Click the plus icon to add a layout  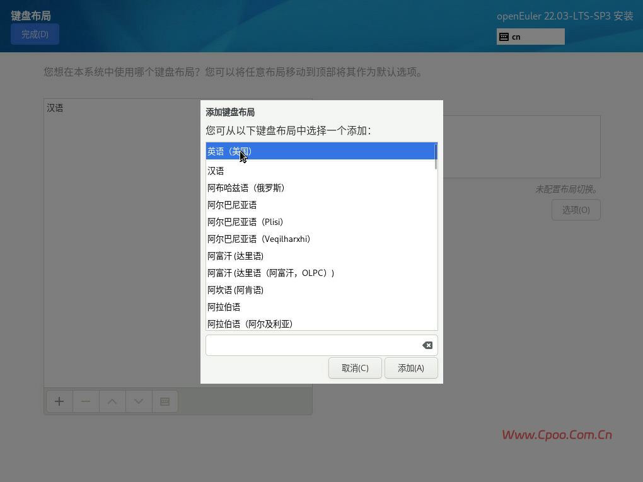[x=59, y=401]
